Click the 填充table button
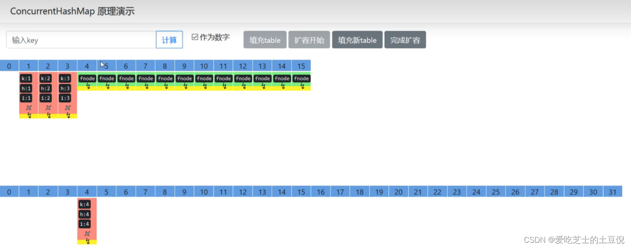 click(265, 40)
